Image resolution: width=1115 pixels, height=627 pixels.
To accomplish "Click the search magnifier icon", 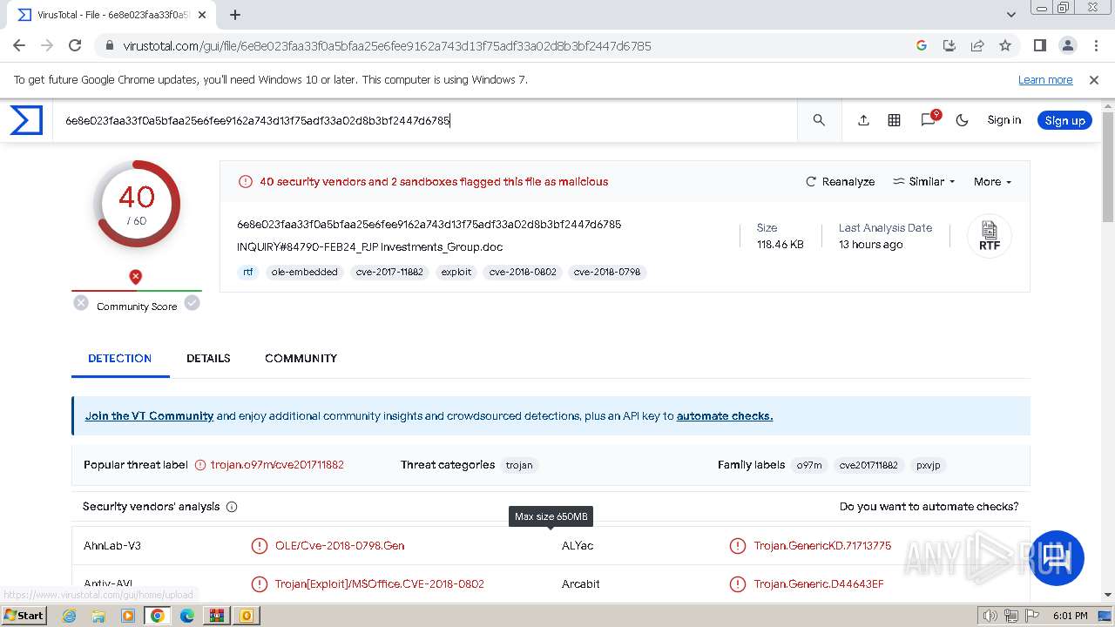I will (819, 120).
